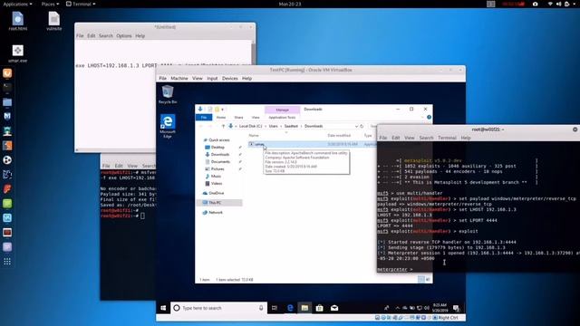This screenshot has height=326, width=580.
Task: Launch the terminal from the Kali dock
Action: (7, 88)
